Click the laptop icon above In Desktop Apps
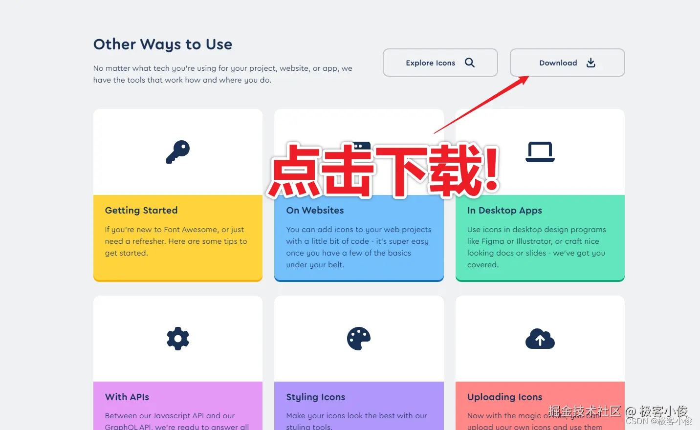The width and height of the screenshot is (700, 430). 540,152
